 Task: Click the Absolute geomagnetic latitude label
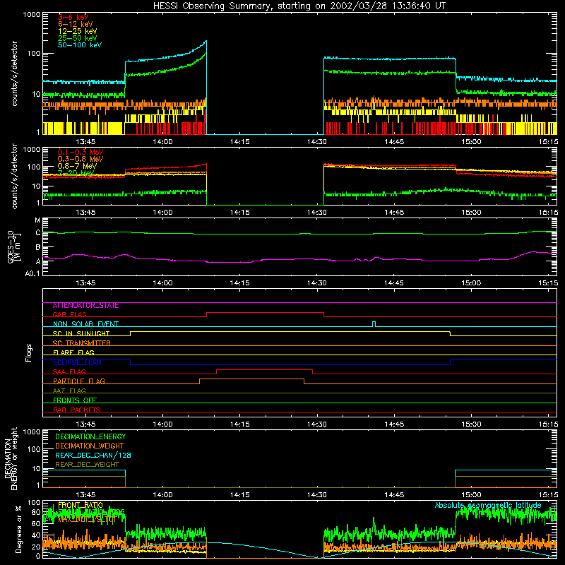[488, 506]
